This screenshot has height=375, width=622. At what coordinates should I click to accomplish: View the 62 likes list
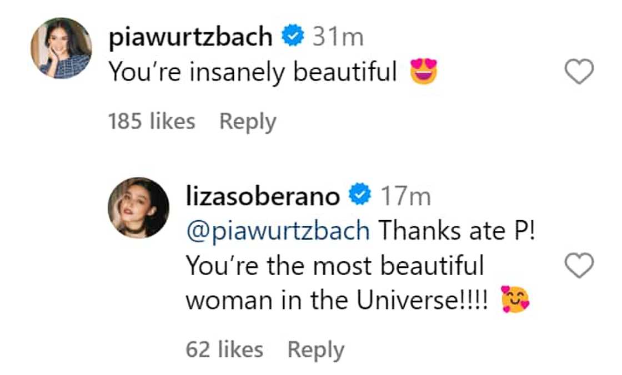click(x=224, y=349)
